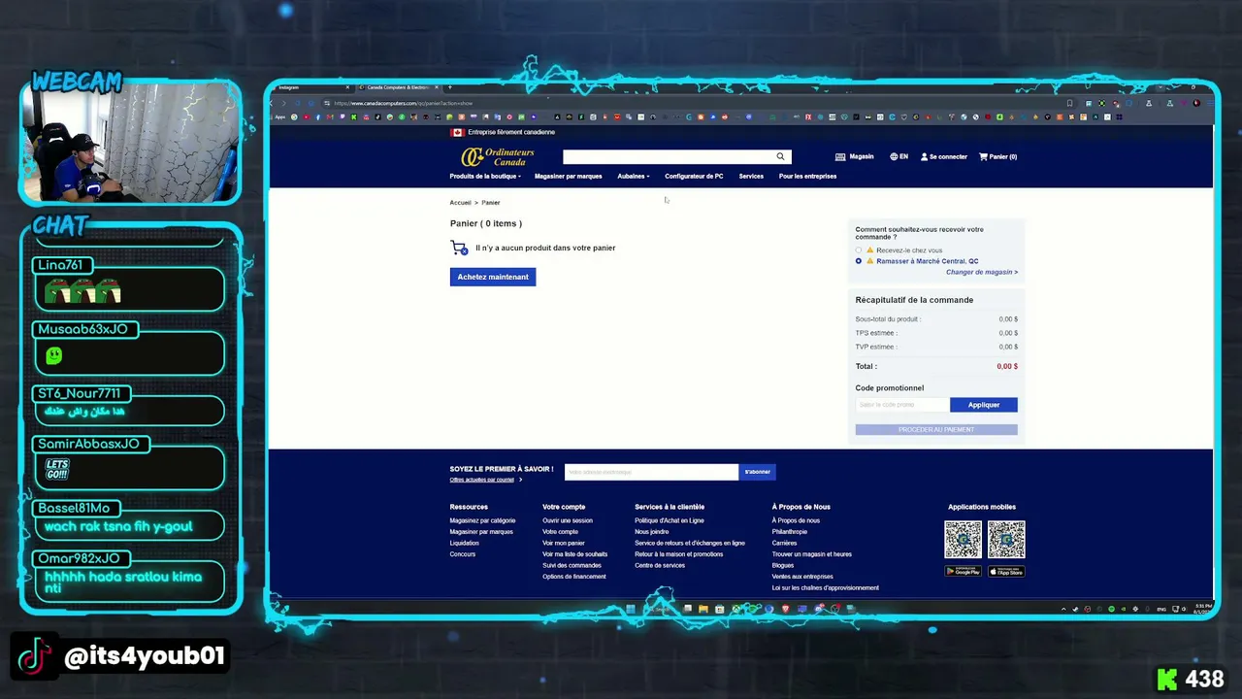Screen dimensions: 1242x699
Task: Click the Google Play badge
Action: [963, 572]
